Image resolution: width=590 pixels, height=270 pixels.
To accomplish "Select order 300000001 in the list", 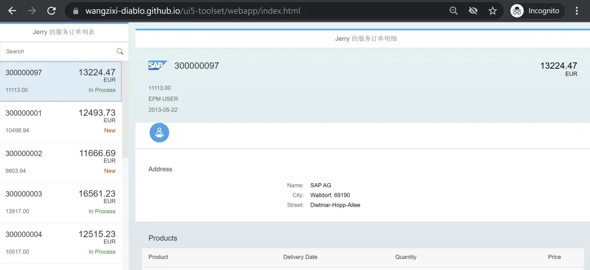I will pyautogui.click(x=61, y=122).
